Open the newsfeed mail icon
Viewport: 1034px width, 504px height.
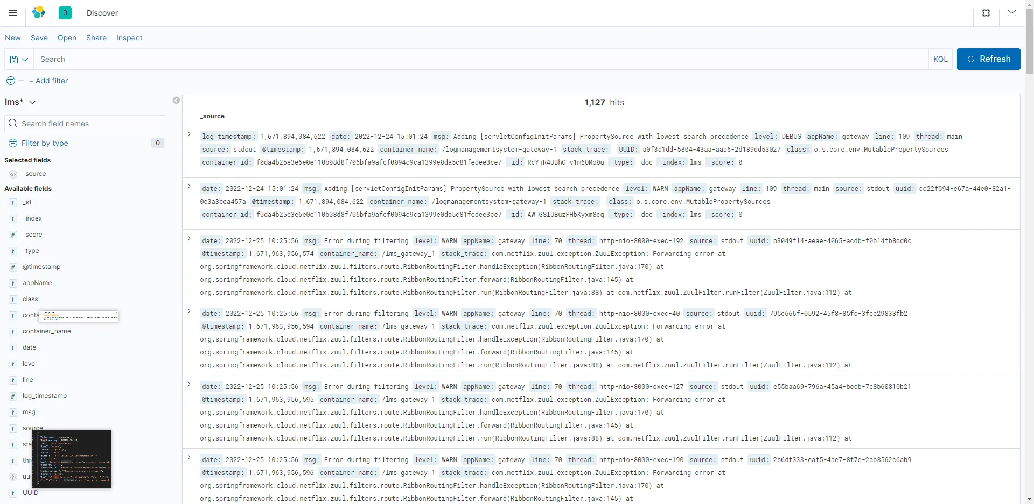[x=1012, y=13]
